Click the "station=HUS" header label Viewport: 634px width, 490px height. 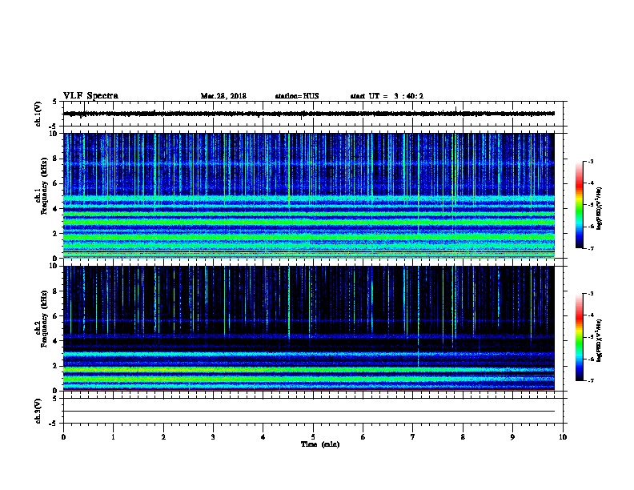click(297, 96)
